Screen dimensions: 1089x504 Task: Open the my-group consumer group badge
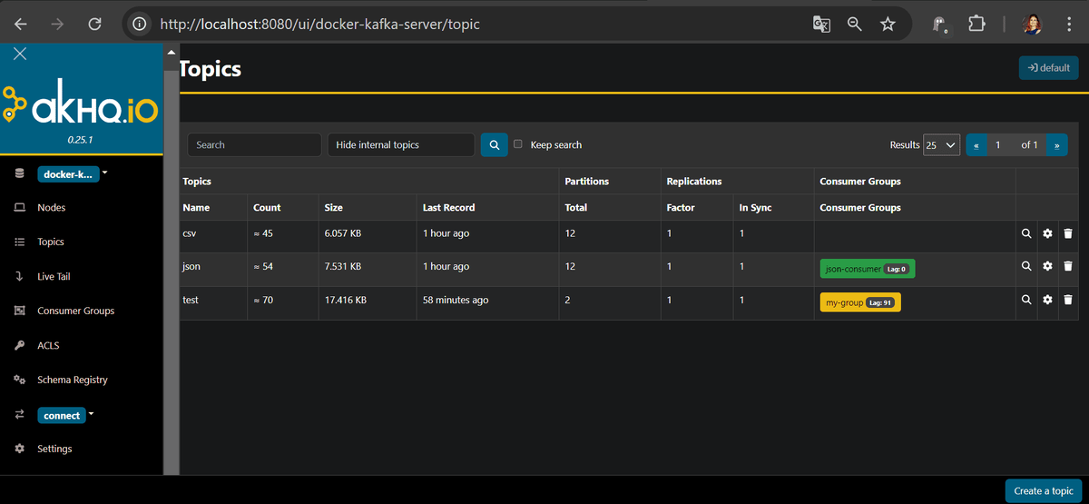pyautogui.click(x=860, y=302)
